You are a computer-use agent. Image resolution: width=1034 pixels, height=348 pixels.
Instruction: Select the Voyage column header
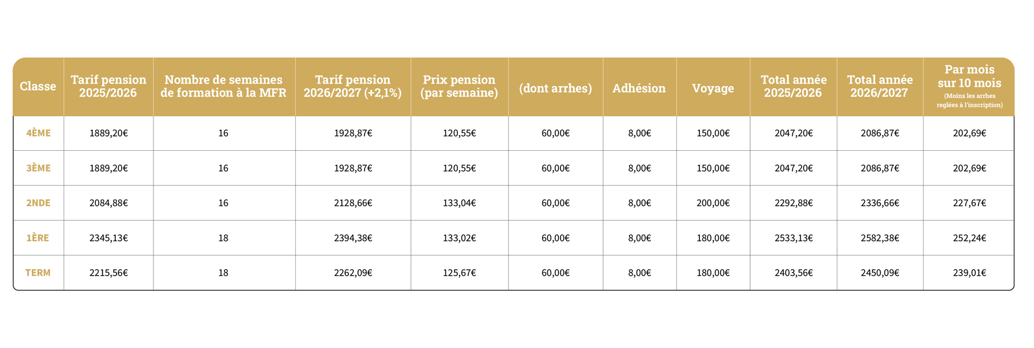[713, 88]
